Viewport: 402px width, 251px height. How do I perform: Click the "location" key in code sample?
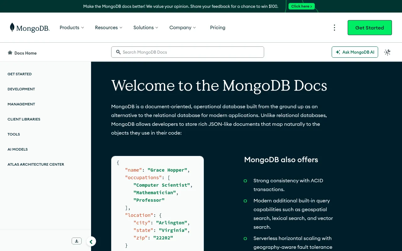[x=139, y=215]
